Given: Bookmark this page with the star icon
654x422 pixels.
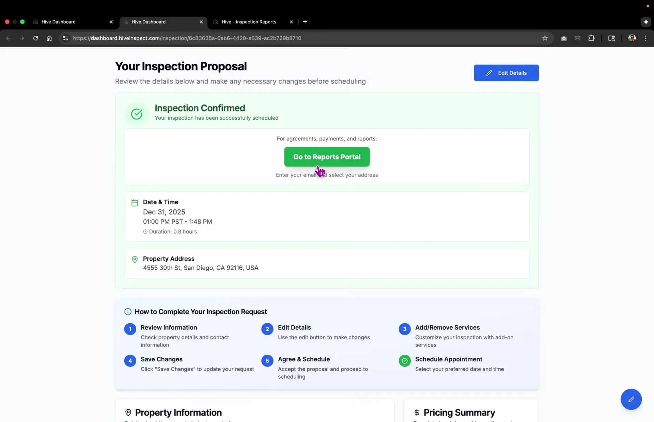Looking at the screenshot, I should coord(545,38).
